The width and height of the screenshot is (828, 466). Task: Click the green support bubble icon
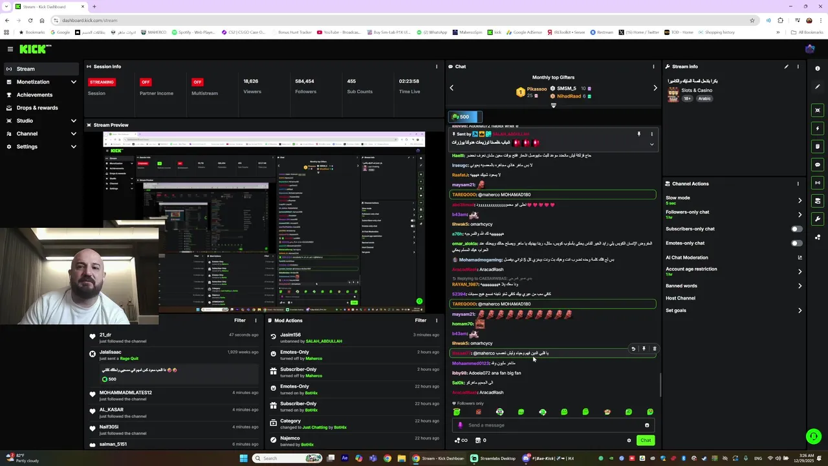(x=814, y=437)
